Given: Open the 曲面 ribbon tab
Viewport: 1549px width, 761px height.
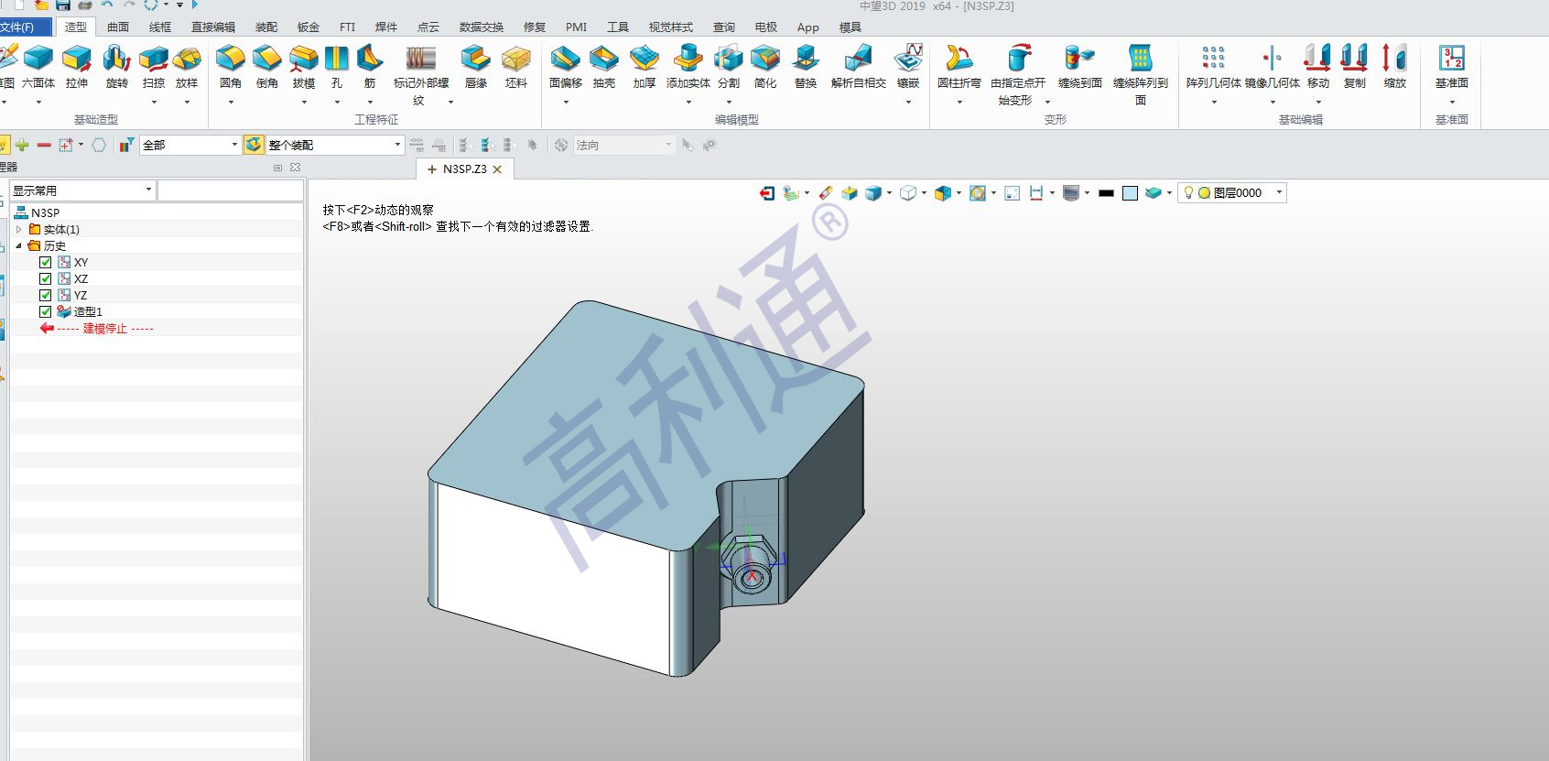Looking at the screenshot, I should coord(118,27).
